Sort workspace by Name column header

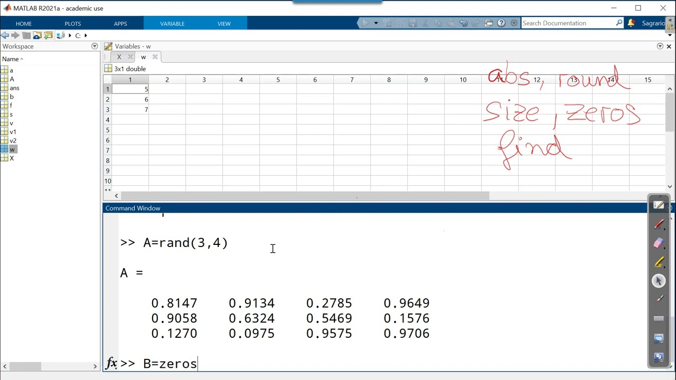pyautogui.click(x=12, y=59)
